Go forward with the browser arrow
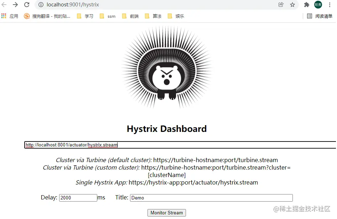The image size is (337, 219). pos(15,5)
